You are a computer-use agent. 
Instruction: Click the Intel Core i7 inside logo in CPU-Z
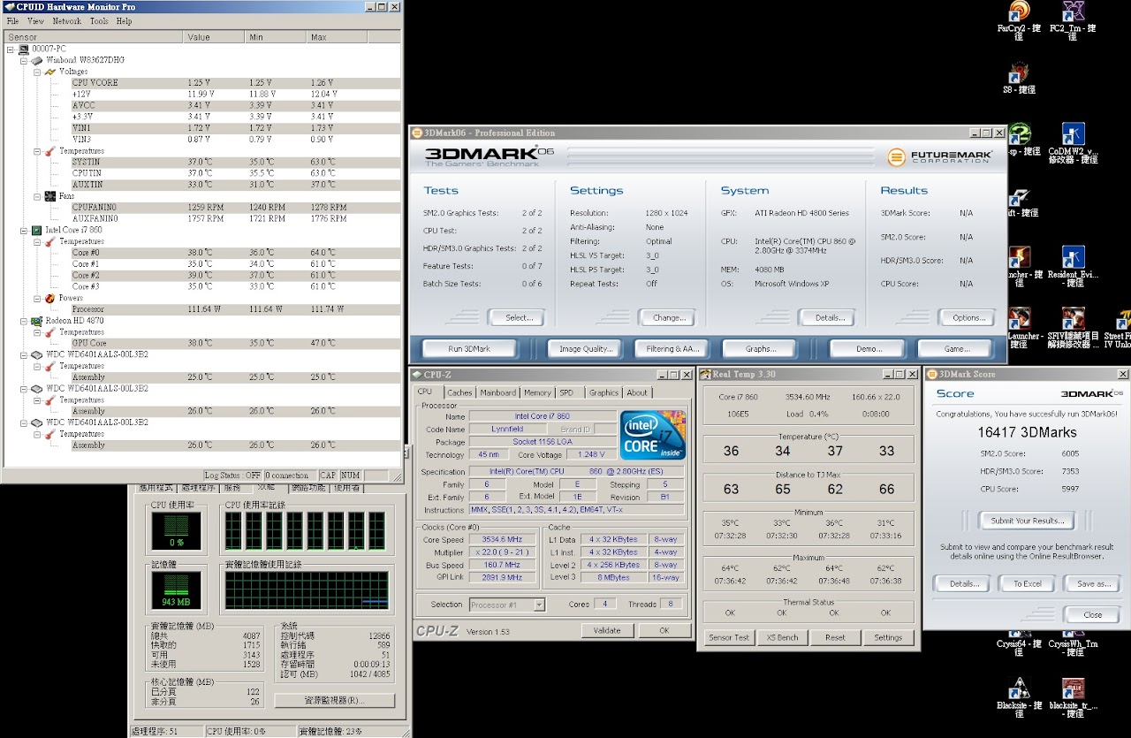tap(653, 433)
